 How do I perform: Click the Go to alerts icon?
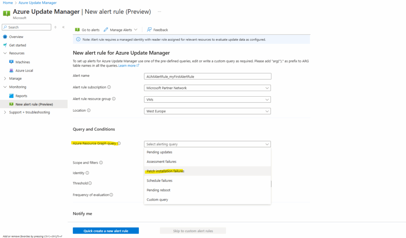point(77,30)
